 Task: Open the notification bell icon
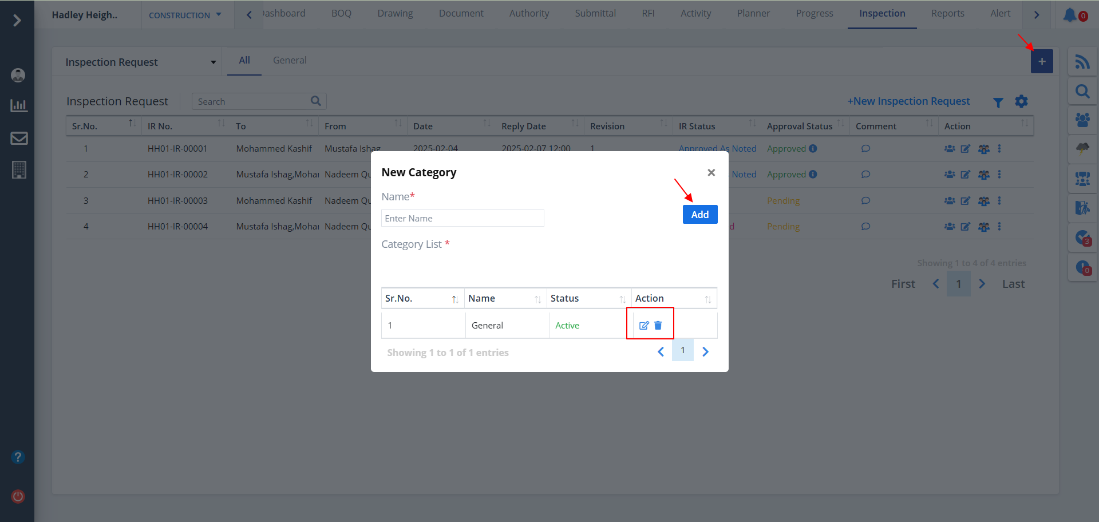pyautogui.click(x=1070, y=15)
